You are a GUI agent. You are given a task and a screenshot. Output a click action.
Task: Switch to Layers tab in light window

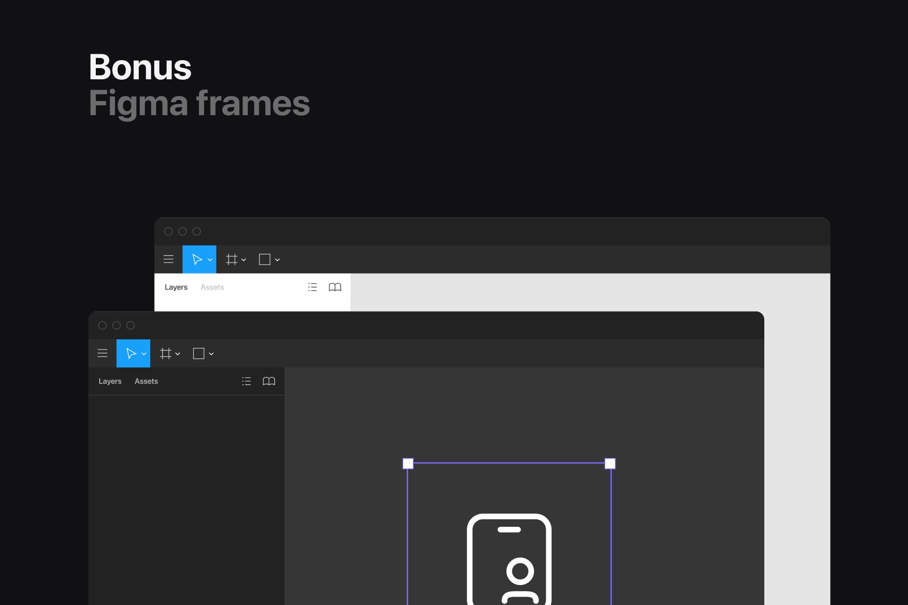pos(176,287)
